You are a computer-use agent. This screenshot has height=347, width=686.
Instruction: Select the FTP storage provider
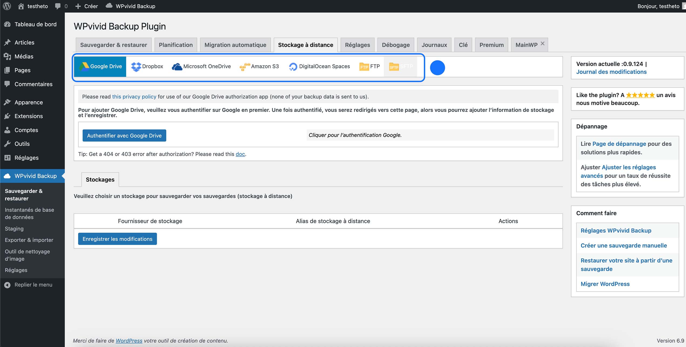click(369, 66)
